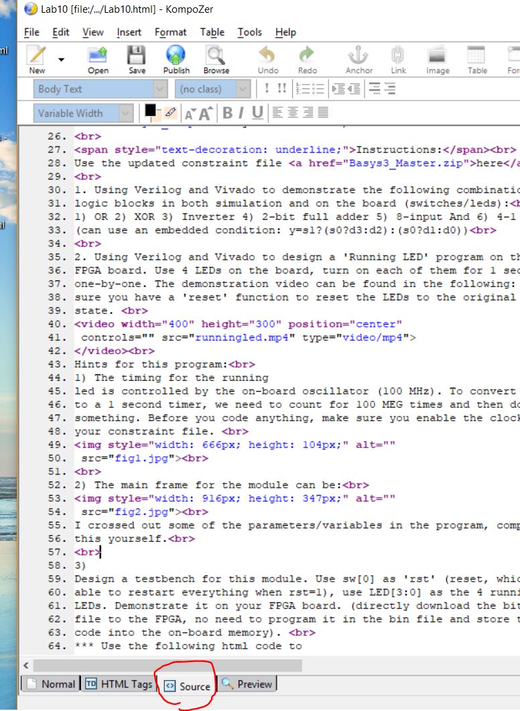The height and width of the screenshot is (711, 520).
Task: Switch to the HTML Tags tab
Action: [x=119, y=684]
